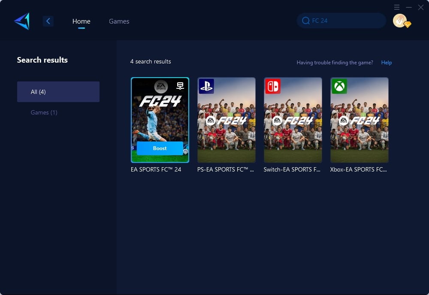Open the Help link
The height and width of the screenshot is (295, 429).
pos(387,63)
